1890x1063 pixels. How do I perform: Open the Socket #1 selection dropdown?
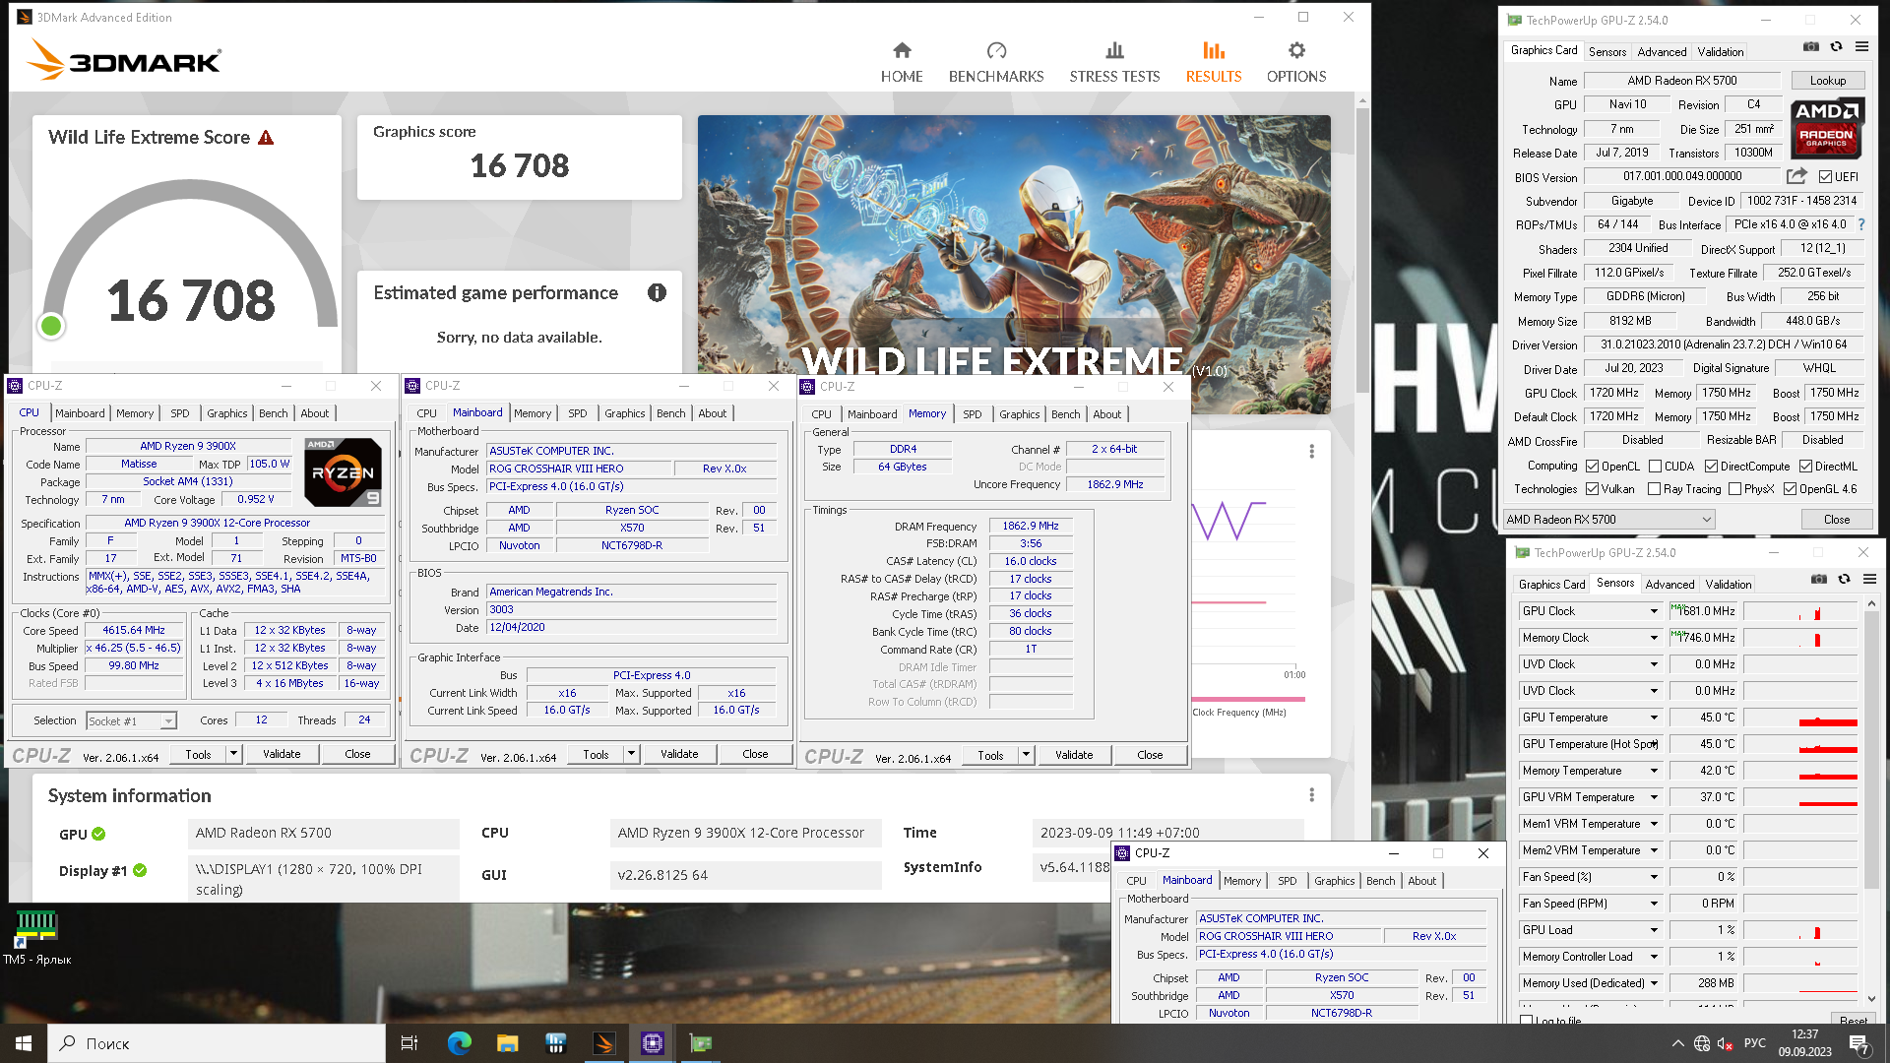tap(131, 721)
